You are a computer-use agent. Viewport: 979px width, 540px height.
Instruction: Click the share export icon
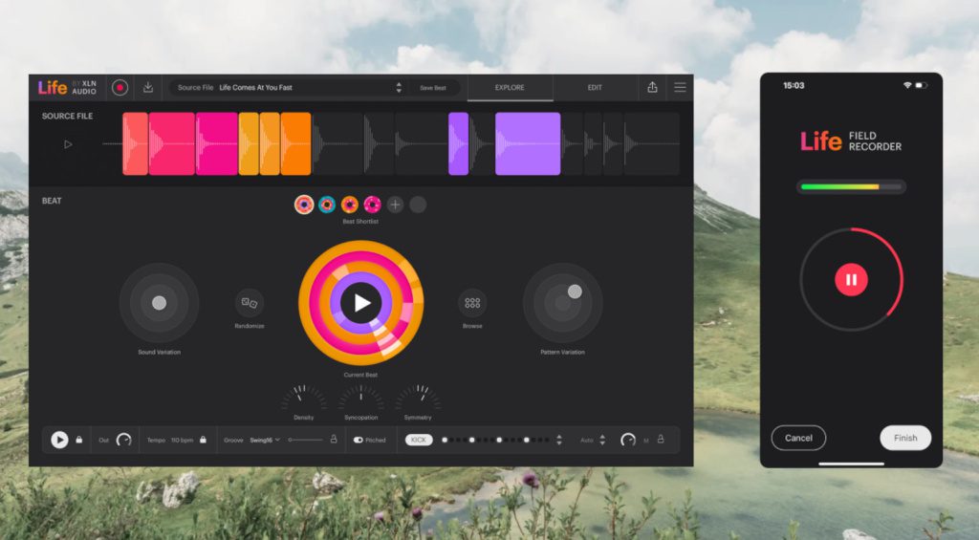[x=652, y=87]
